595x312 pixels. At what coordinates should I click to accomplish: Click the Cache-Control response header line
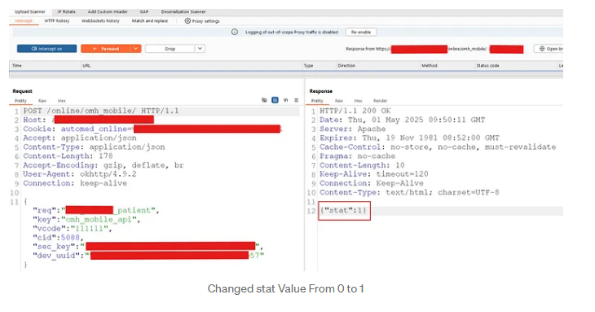click(438, 147)
